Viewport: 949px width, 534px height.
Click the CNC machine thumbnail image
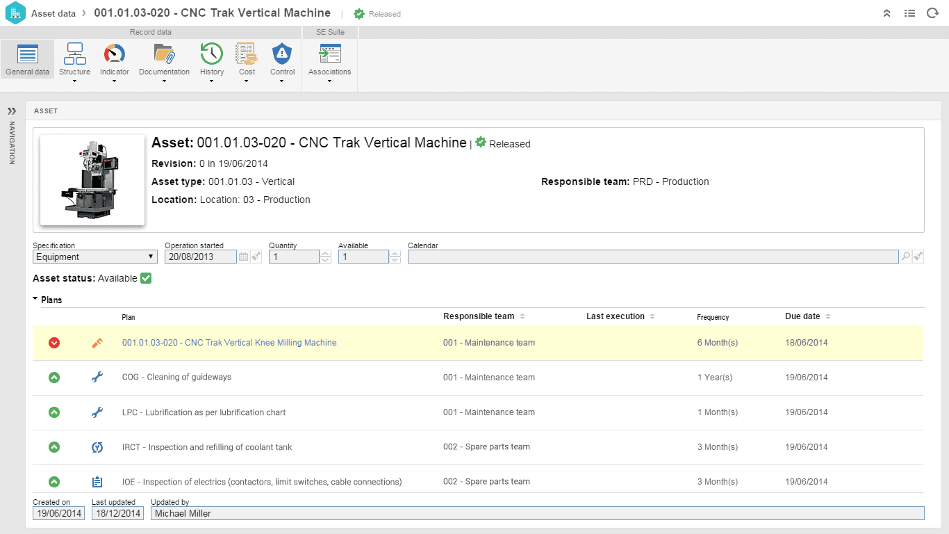pyautogui.click(x=92, y=180)
